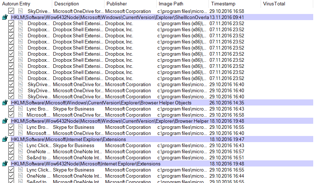This screenshot has width=315, height=183.
Task: Click SkyDrive entry name in 16:58 row
Action: [x=39, y=11]
